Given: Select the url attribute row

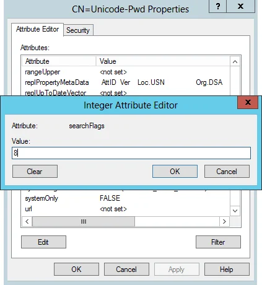Looking at the screenshot, I should (126, 209).
